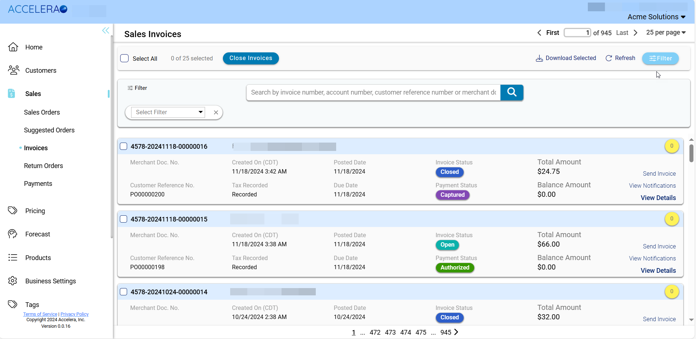Open Business Settings gear icon
This screenshot has width=696, height=339.
pyautogui.click(x=13, y=281)
